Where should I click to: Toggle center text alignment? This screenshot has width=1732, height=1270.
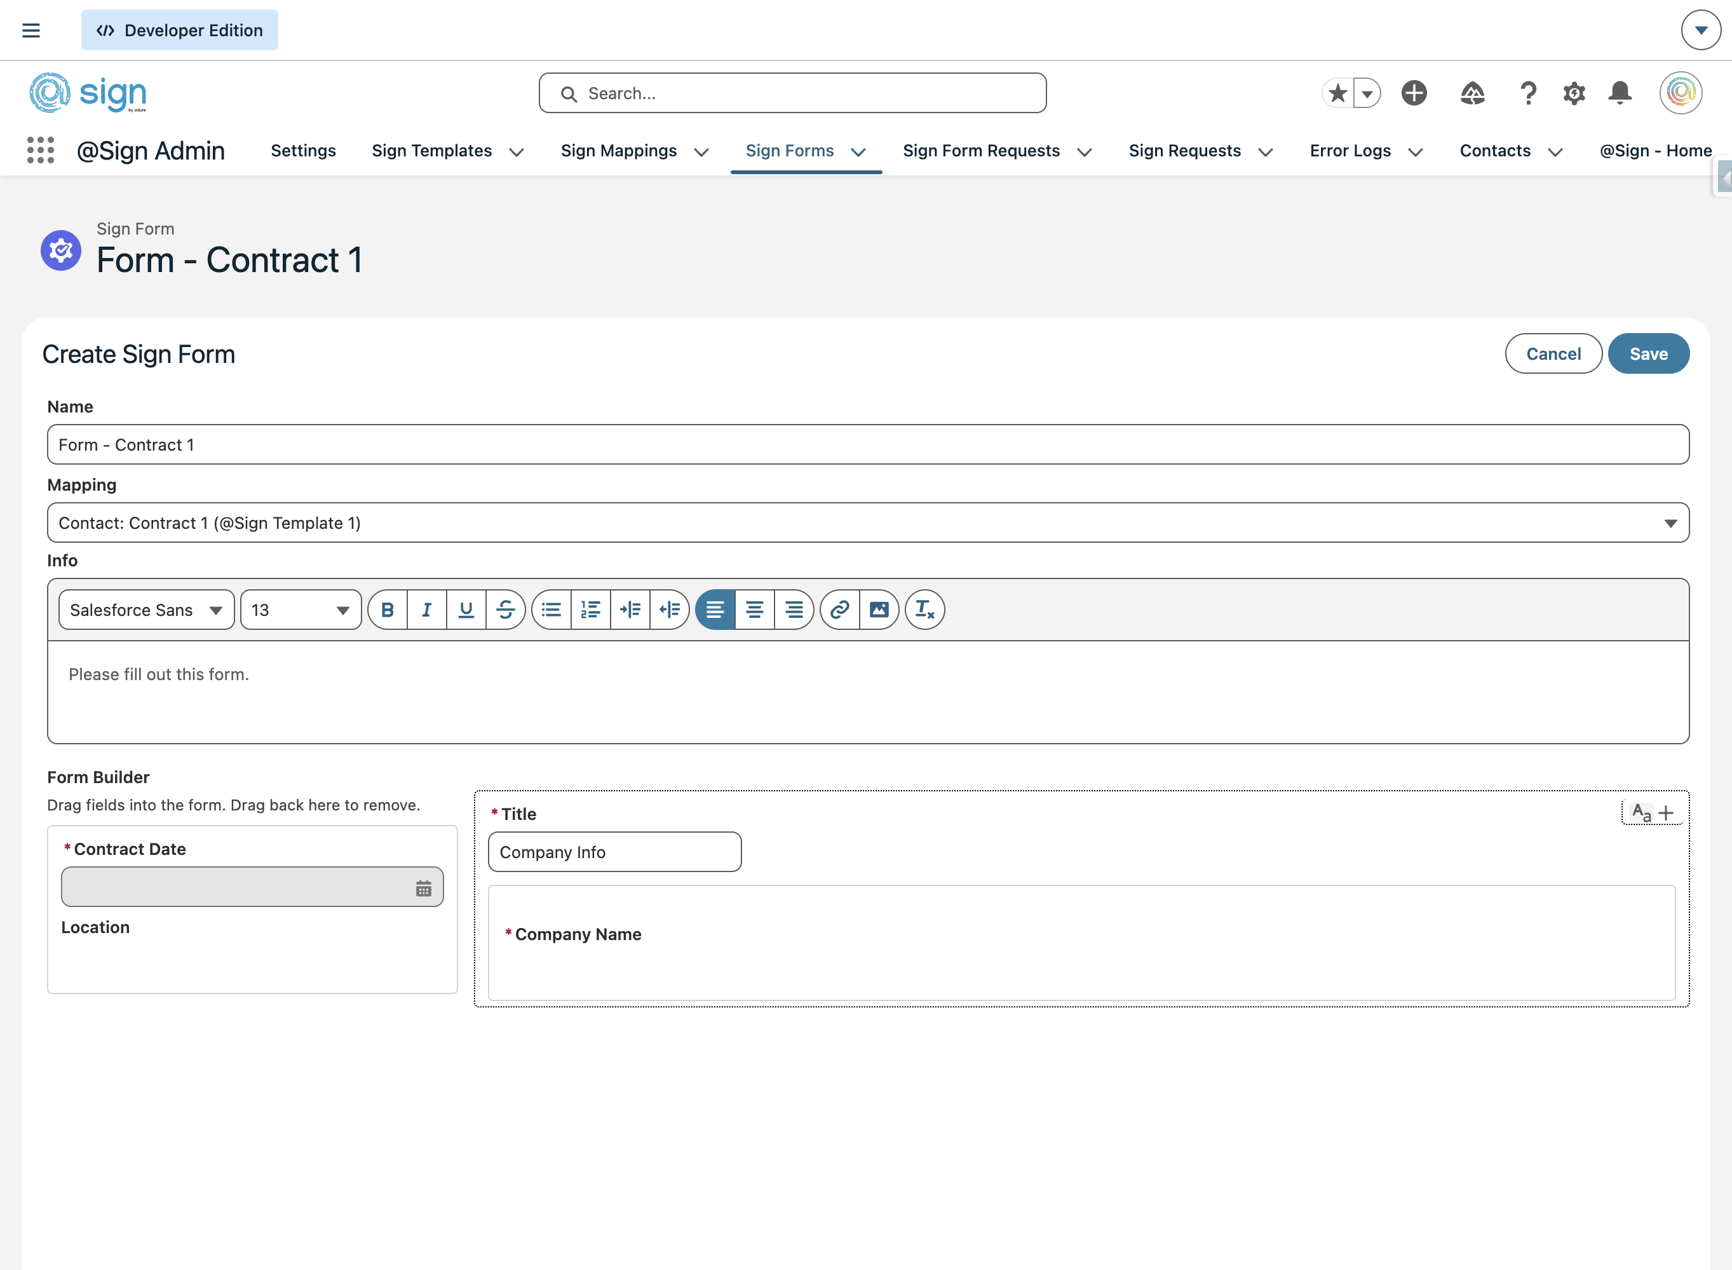pyautogui.click(x=755, y=610)
